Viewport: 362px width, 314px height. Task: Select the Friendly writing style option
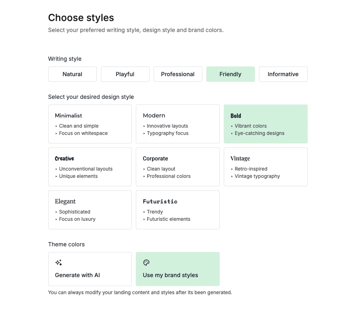tap(230, 74)
